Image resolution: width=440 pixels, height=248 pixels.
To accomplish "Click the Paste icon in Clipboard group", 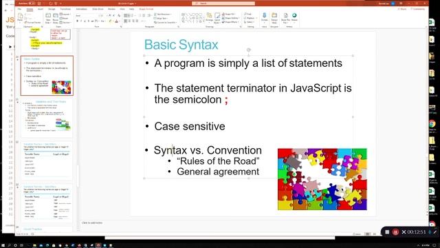I will coord(20,17).
